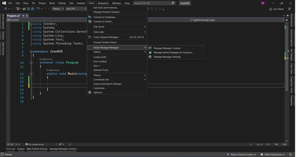Open Package Manager Settings gear item
This screenshot has width=296, height=157.
pos(167,57)
